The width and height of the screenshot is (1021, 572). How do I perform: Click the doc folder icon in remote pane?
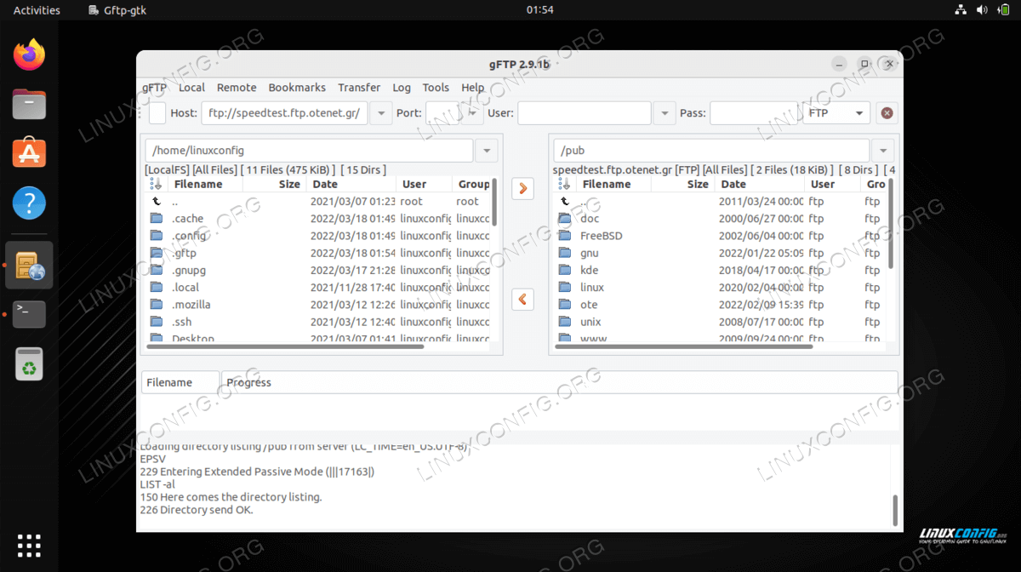(564, 219)
